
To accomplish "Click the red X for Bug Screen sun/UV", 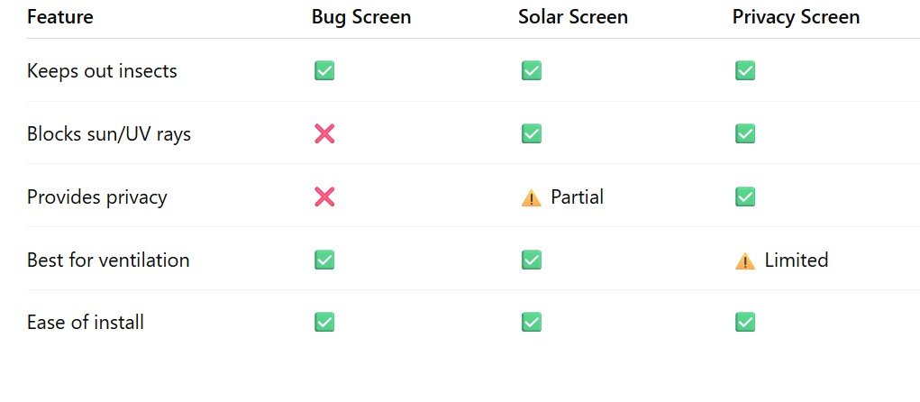I will (323, 133).
